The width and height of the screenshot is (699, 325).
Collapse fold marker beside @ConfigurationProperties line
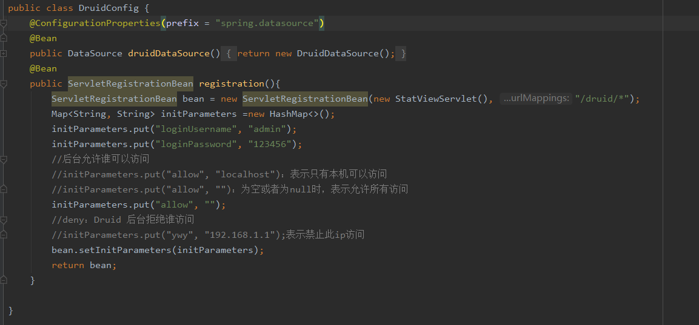3,23
